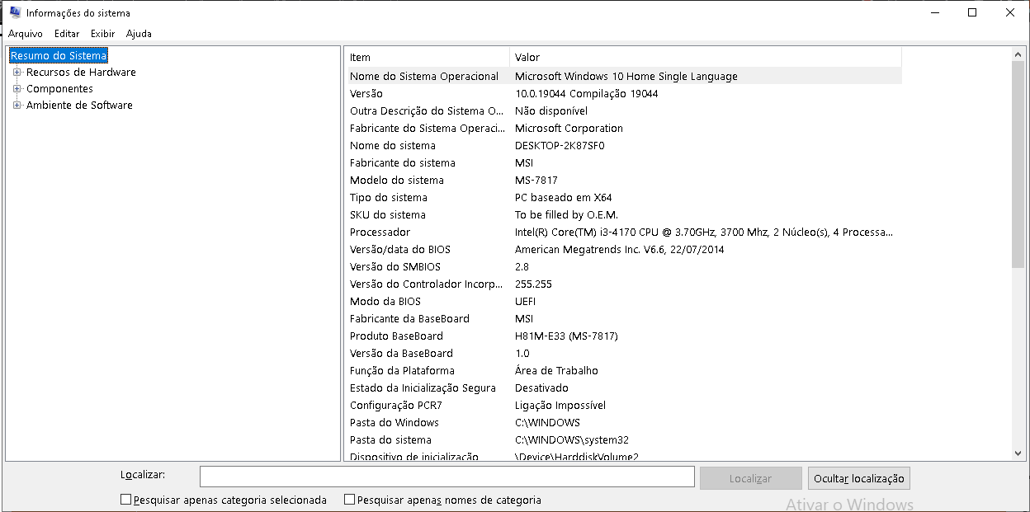
Task: Expand the Ambiente de Software node
Action: coord(17,106)
